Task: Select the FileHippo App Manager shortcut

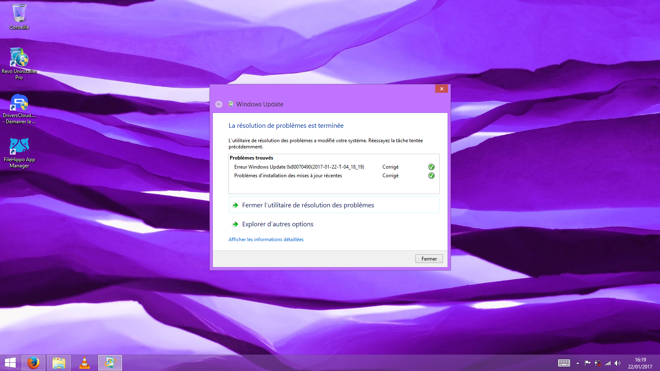Action: 19,153
